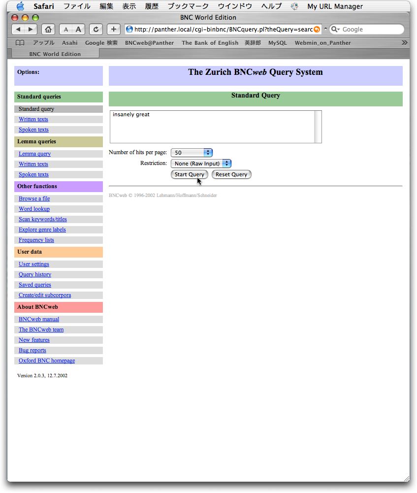Open the Frequency lists link
Image resolution: width=417 pixels, height=493 pixels.
click(x=36, y=240)
